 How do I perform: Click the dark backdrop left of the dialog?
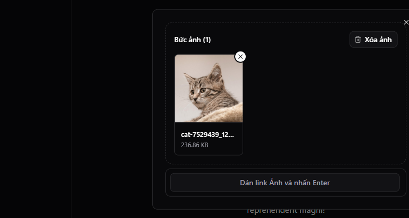pos(112,109)
